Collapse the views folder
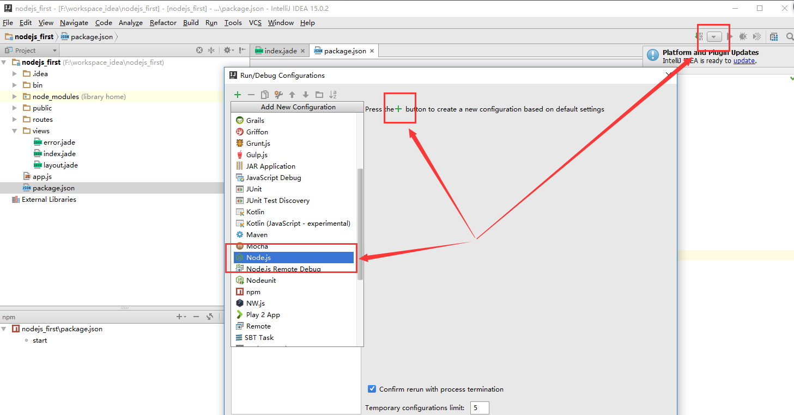Viewport: 794px width, 415px height. coord(15,131)
